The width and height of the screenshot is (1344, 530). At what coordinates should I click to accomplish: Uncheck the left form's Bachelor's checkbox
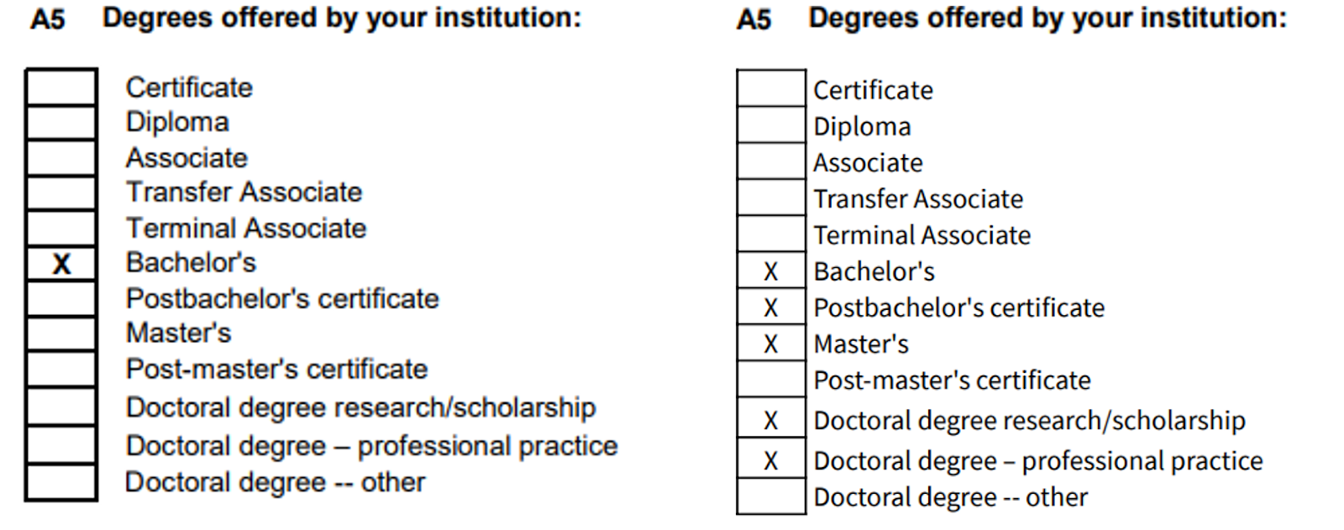click(x=61, y=264)
